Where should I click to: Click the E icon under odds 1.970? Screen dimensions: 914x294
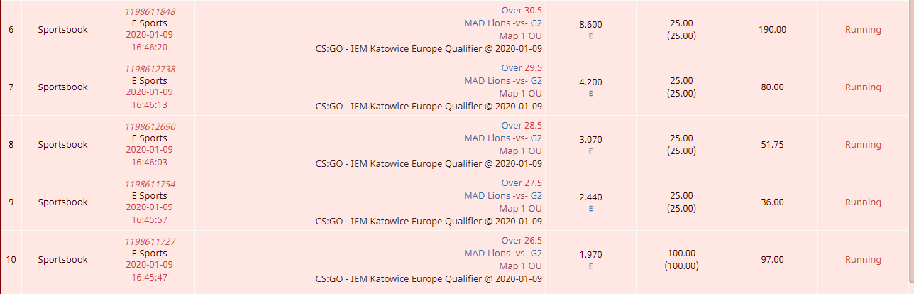coord(590,266)
